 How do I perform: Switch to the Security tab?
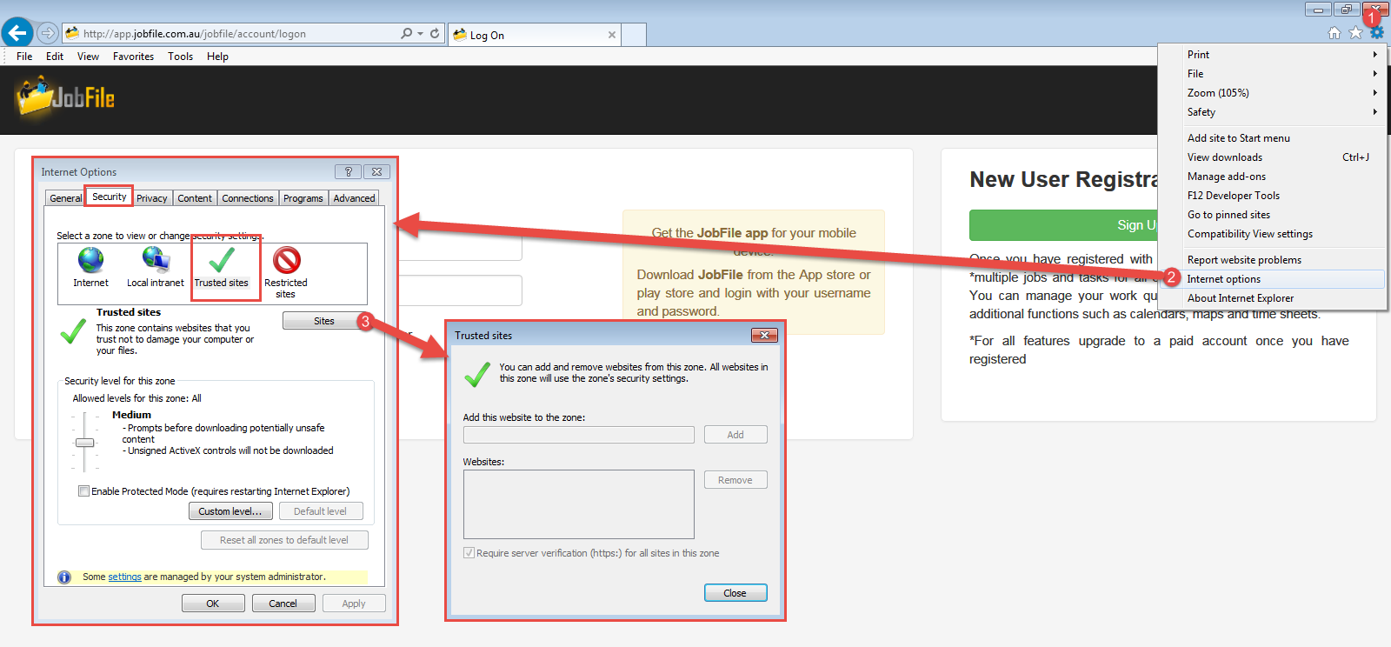(x=109, y=197)
